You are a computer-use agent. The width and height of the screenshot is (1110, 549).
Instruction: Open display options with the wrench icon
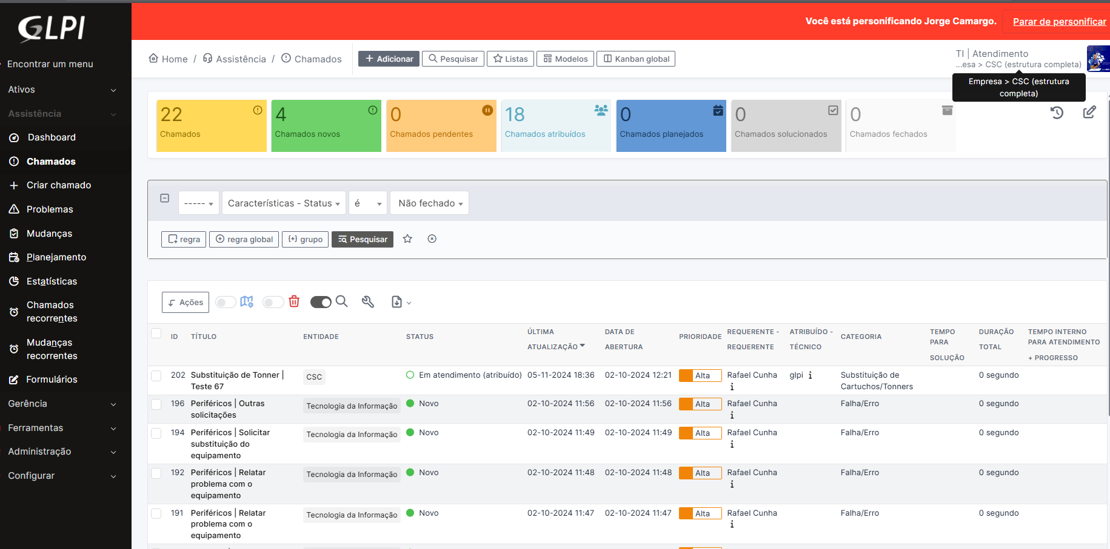tap(368, 301)
